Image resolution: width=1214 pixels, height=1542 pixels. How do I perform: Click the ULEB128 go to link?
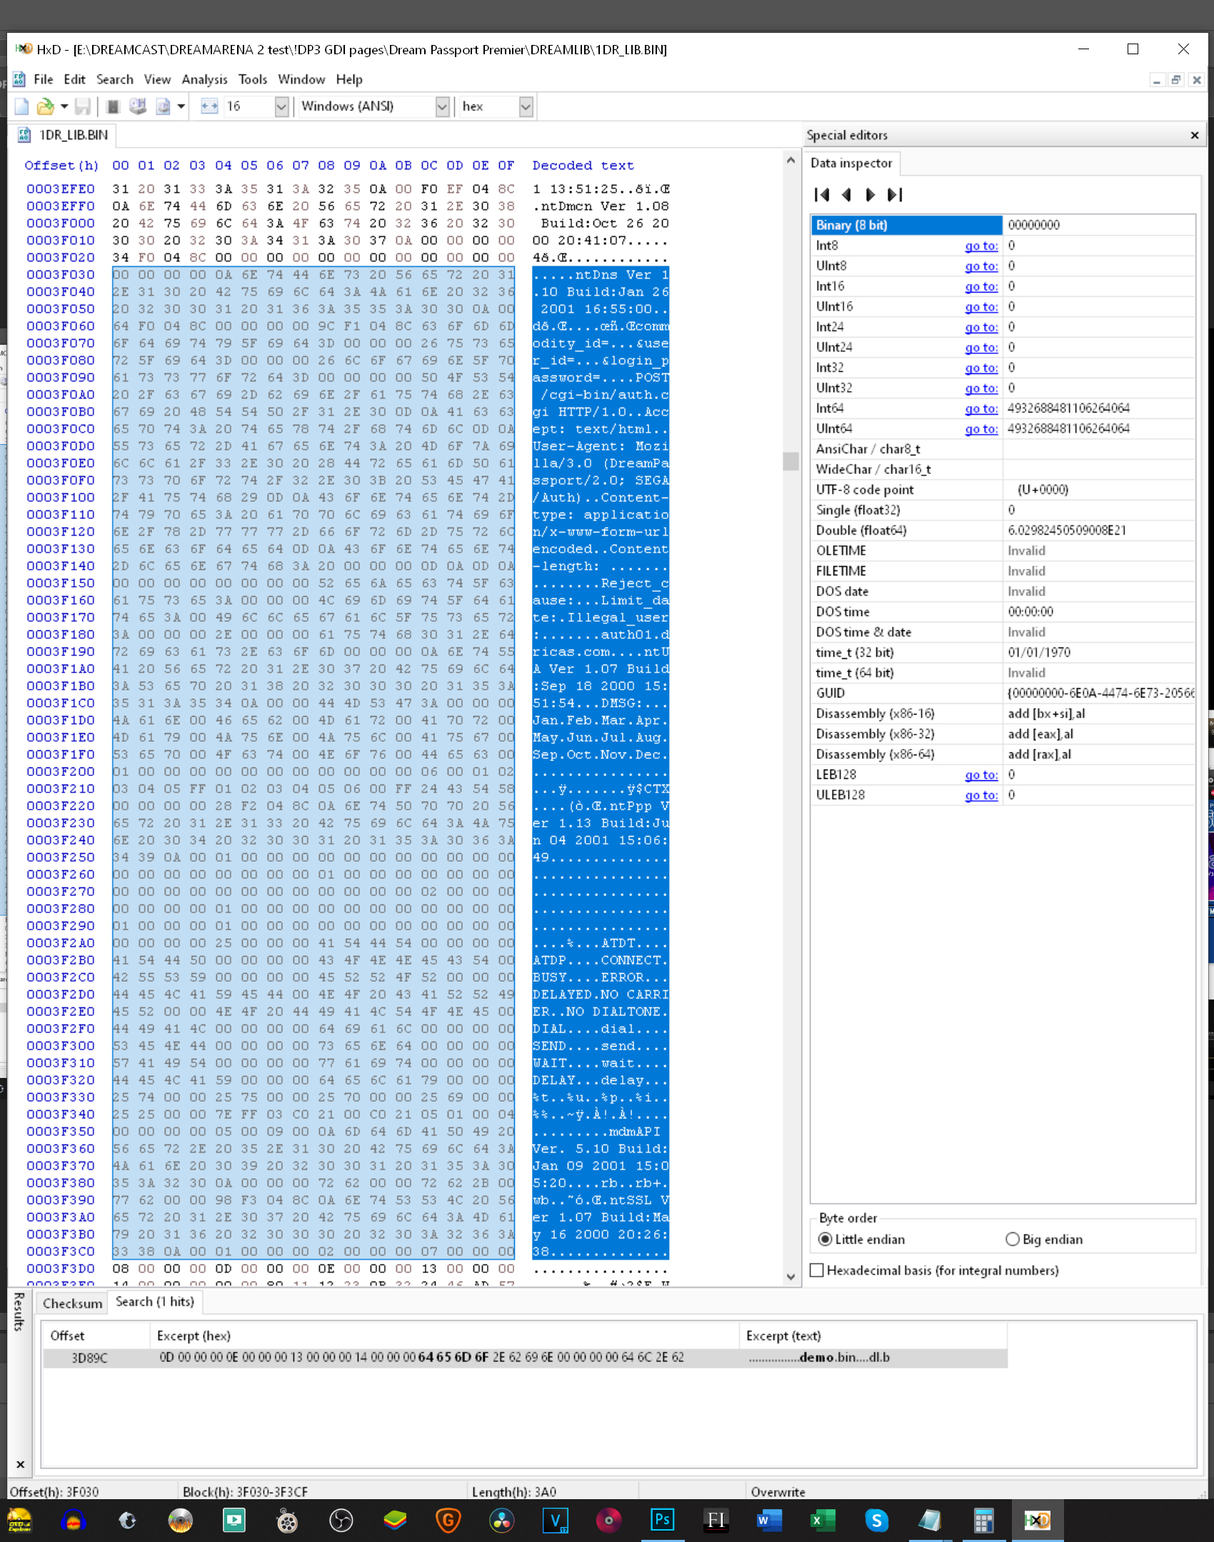tap(981, 796)
